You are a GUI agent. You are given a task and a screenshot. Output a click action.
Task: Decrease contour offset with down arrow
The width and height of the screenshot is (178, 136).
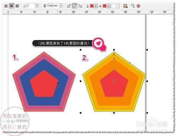click(61, 7)
